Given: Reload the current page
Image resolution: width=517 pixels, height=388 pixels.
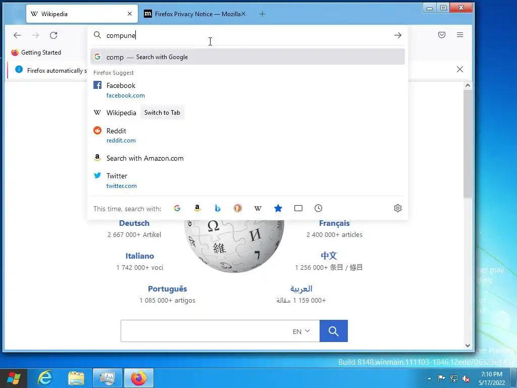Looking at the screenshot, I should point(54,35).
